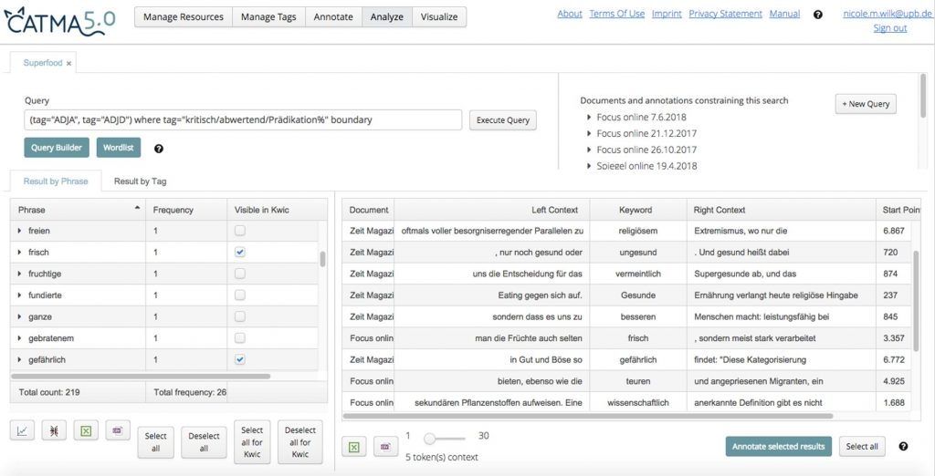Expand the freien phrase row

coord(20,231)
